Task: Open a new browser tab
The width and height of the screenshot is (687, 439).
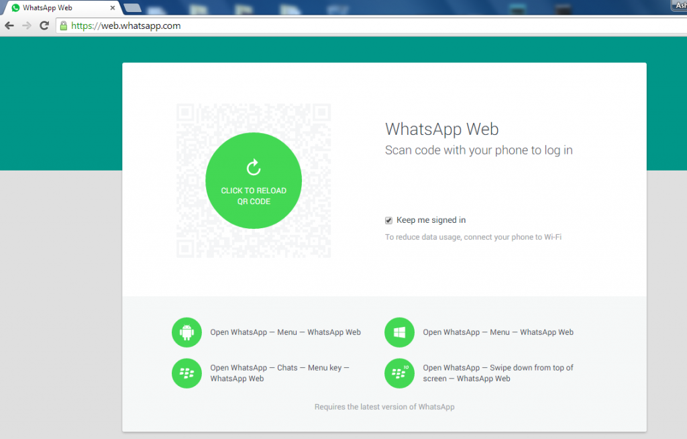Action: click(x=131, y=7)
